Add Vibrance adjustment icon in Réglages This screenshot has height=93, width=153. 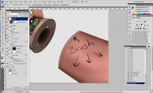134,25
